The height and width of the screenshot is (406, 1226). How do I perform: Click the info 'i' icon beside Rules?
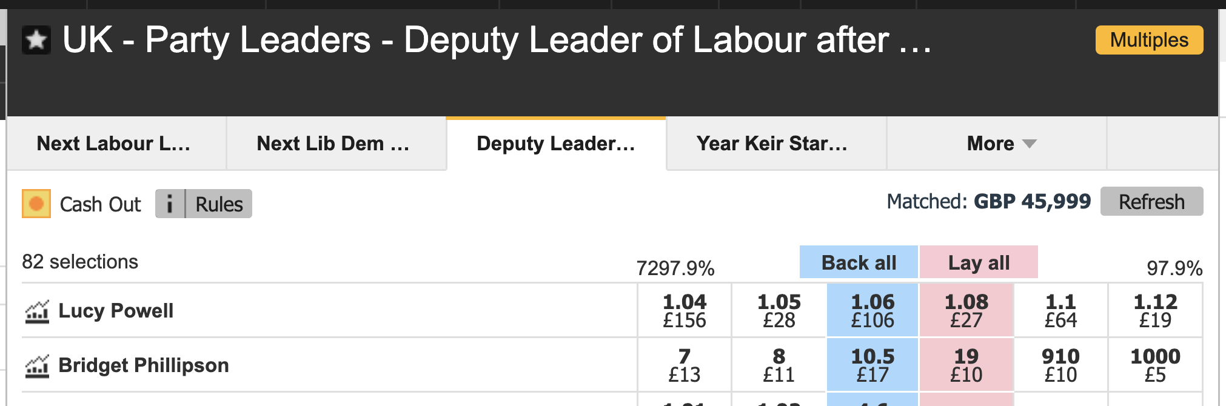170,204
